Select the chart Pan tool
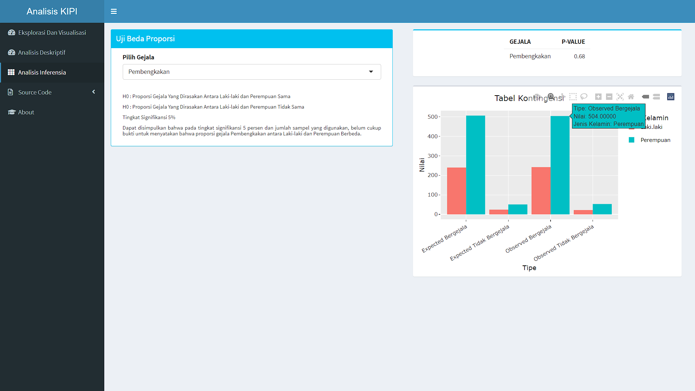The width and height of the screenshot is (695, 391). pyautogui.click(x=562, y=97)
